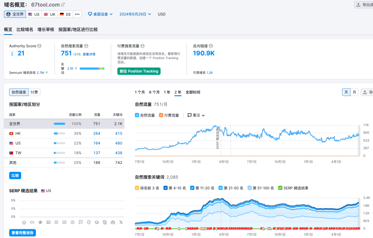Click SERP 精选结果 marker on traffic chart
Screen dimensions: 373x238
click(x=217, y=138)
